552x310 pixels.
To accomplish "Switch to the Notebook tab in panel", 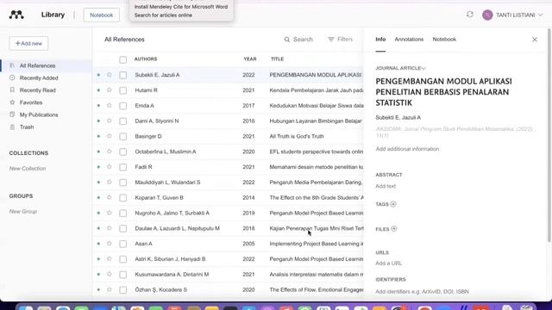I will (x=444, y=40).
